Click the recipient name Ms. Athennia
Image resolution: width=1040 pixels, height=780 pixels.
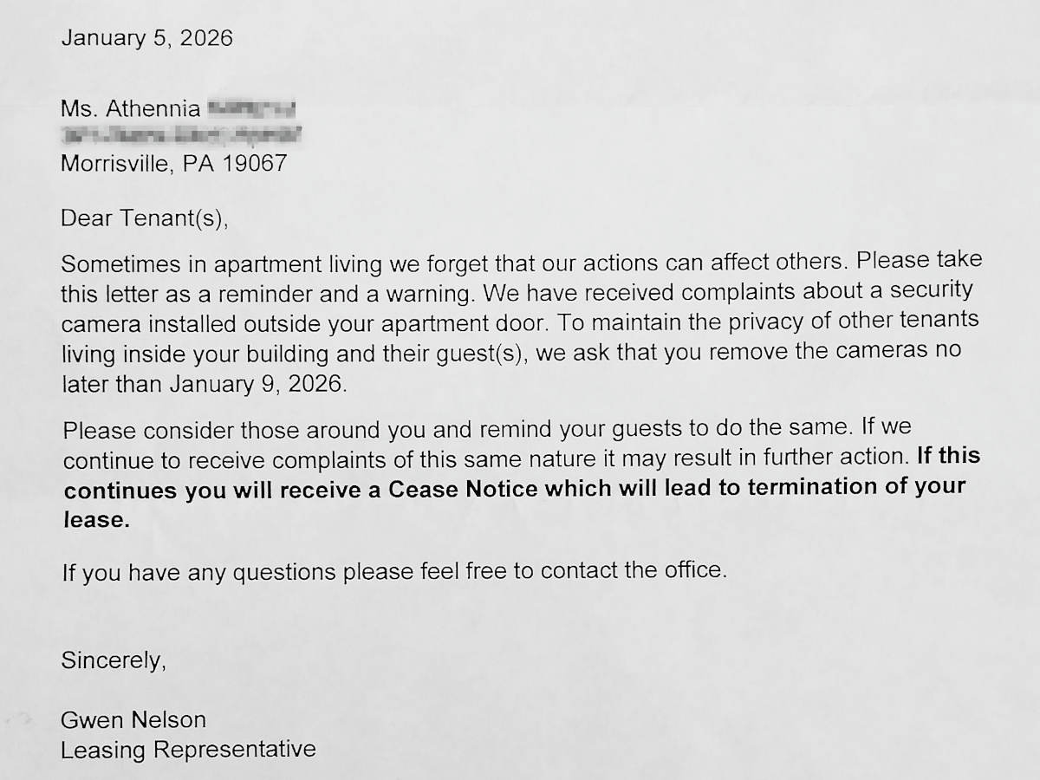[x=131, y=109]
